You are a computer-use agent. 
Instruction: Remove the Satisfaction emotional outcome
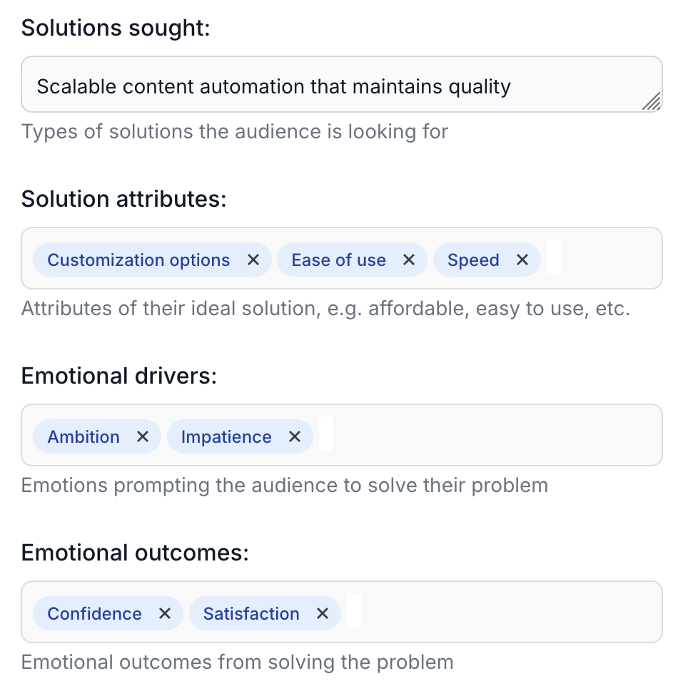pyautogui.click(x=323, y=613)
